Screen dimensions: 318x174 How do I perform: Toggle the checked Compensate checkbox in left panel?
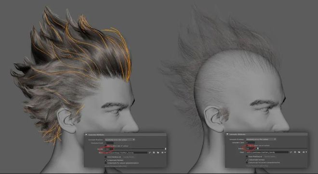coord(106,160)
